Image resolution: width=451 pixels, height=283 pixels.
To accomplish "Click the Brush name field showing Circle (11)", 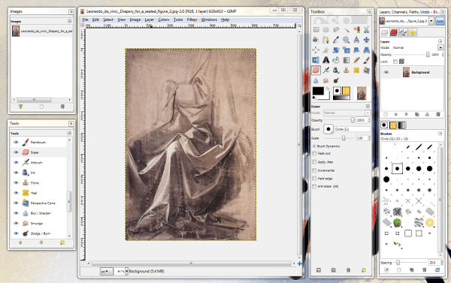I will point(353,129).
